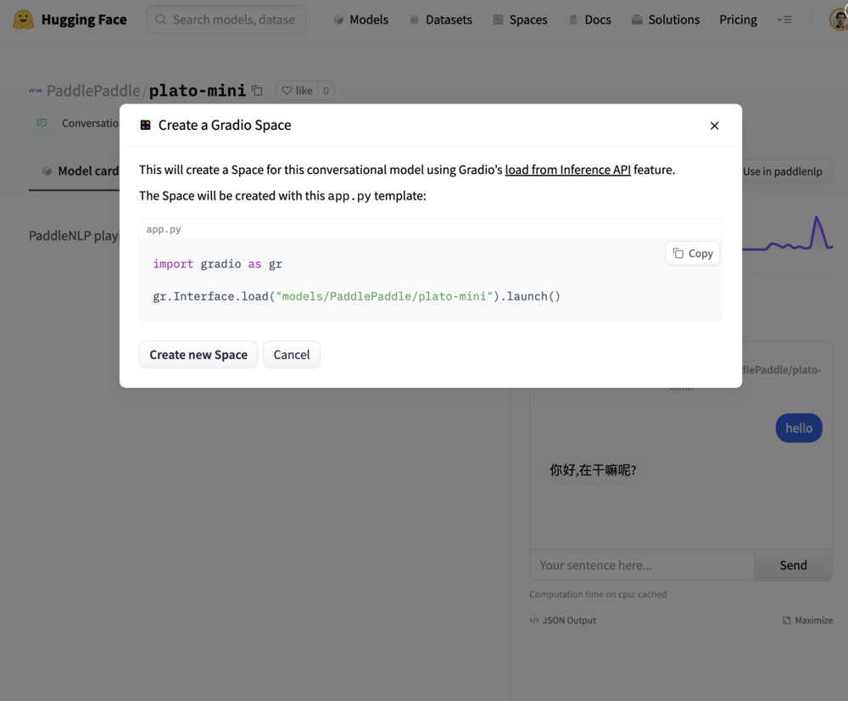848x701 pixels.
Task: Open the Solutions dropdown menu
Action: pyautogui.click(x=665, y=20)
